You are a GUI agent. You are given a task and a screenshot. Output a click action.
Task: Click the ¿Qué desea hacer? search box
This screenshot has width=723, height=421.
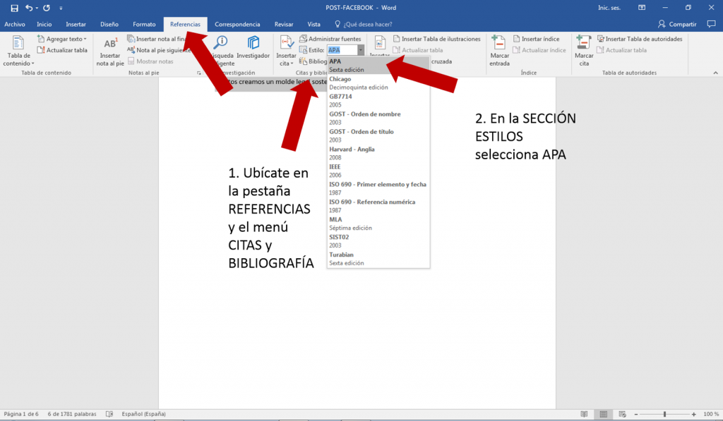[364, 25]
